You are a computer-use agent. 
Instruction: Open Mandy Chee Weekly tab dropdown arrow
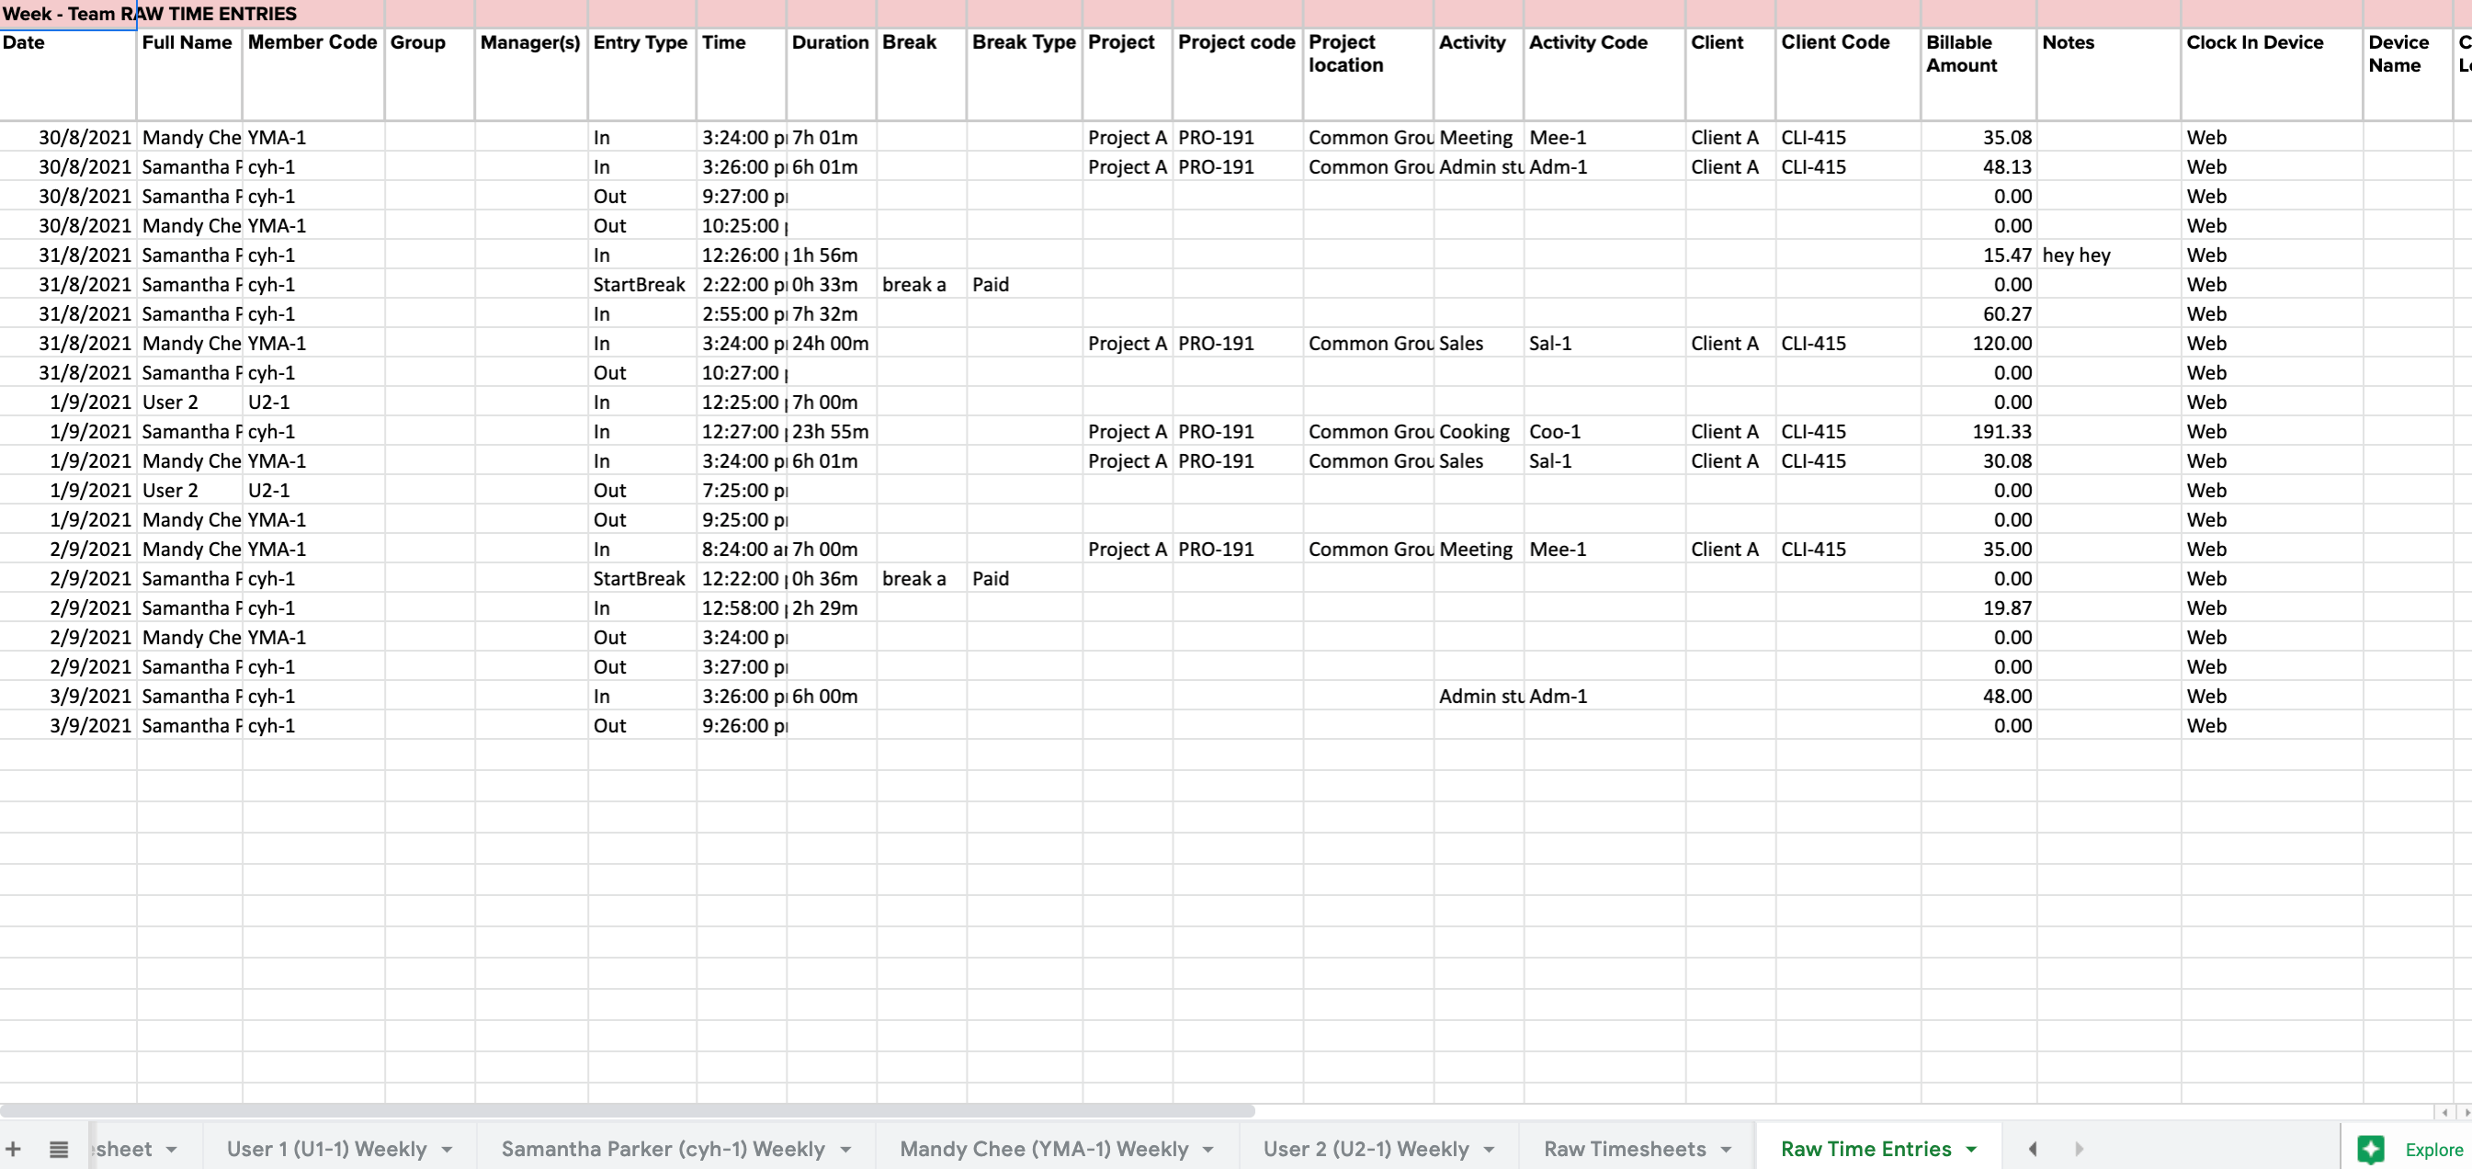click(x=1208, y=1149)
